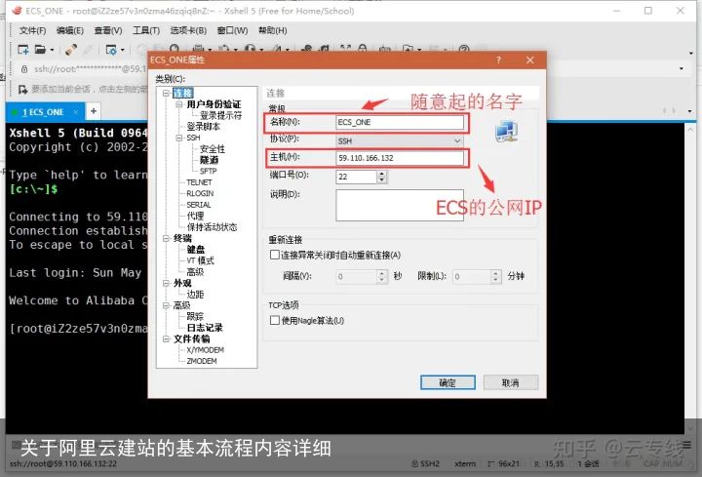702x477 pixels.
Task: Switch to the 1 ECS_ONE tab
Action: click(x=44, y=112)
